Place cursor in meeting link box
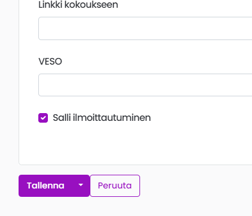Viewport: 252px width, 216px height. pyautogui.click(x=145, y=28)
